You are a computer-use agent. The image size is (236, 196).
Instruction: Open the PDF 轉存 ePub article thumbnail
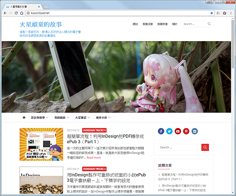coord(41,144)
